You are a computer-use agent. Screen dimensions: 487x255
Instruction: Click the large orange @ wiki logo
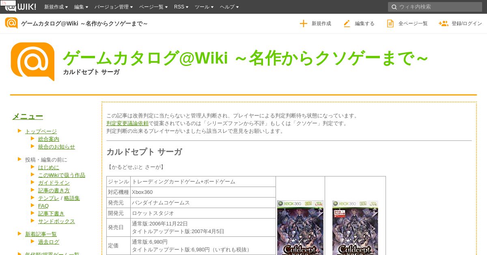coord(32,61)
